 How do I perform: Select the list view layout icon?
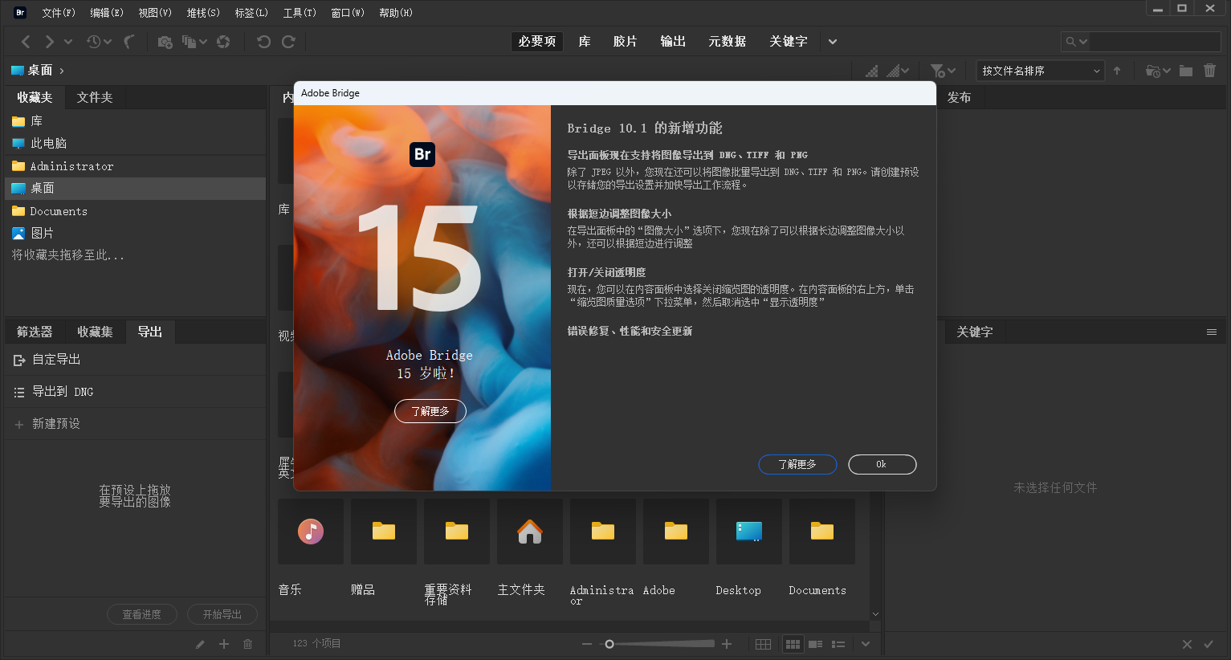838,643
